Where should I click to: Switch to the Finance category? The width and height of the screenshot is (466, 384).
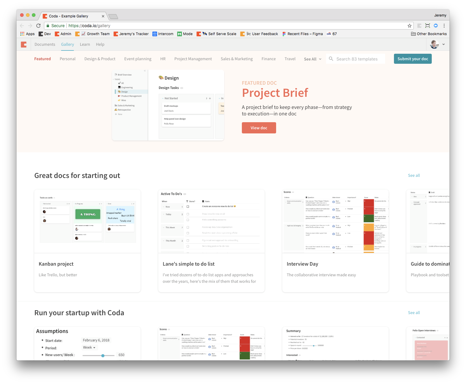[x=269, y=59]
